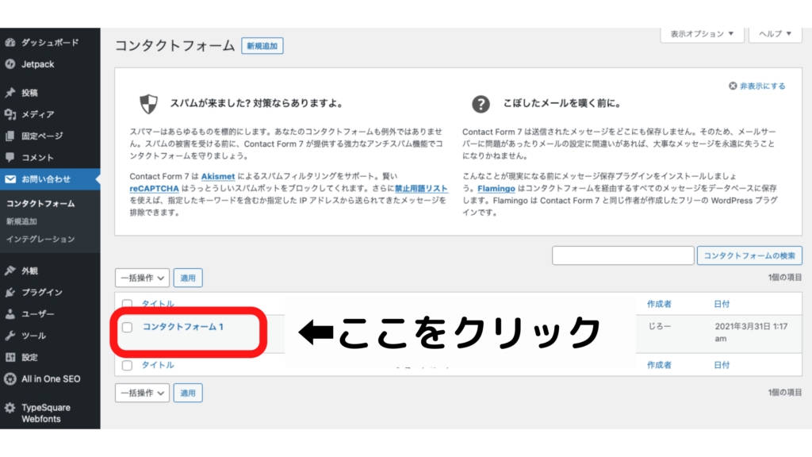The height and width of the screenshot is (457, 812).
Task: Select the ツール wrench icon
Action: coord(10,336)
